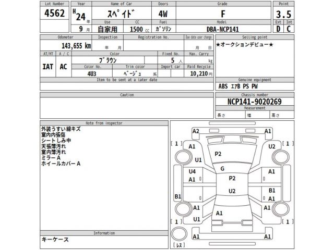Select the trim color ベージュ

pyautogui.click(x=132, y=73)
